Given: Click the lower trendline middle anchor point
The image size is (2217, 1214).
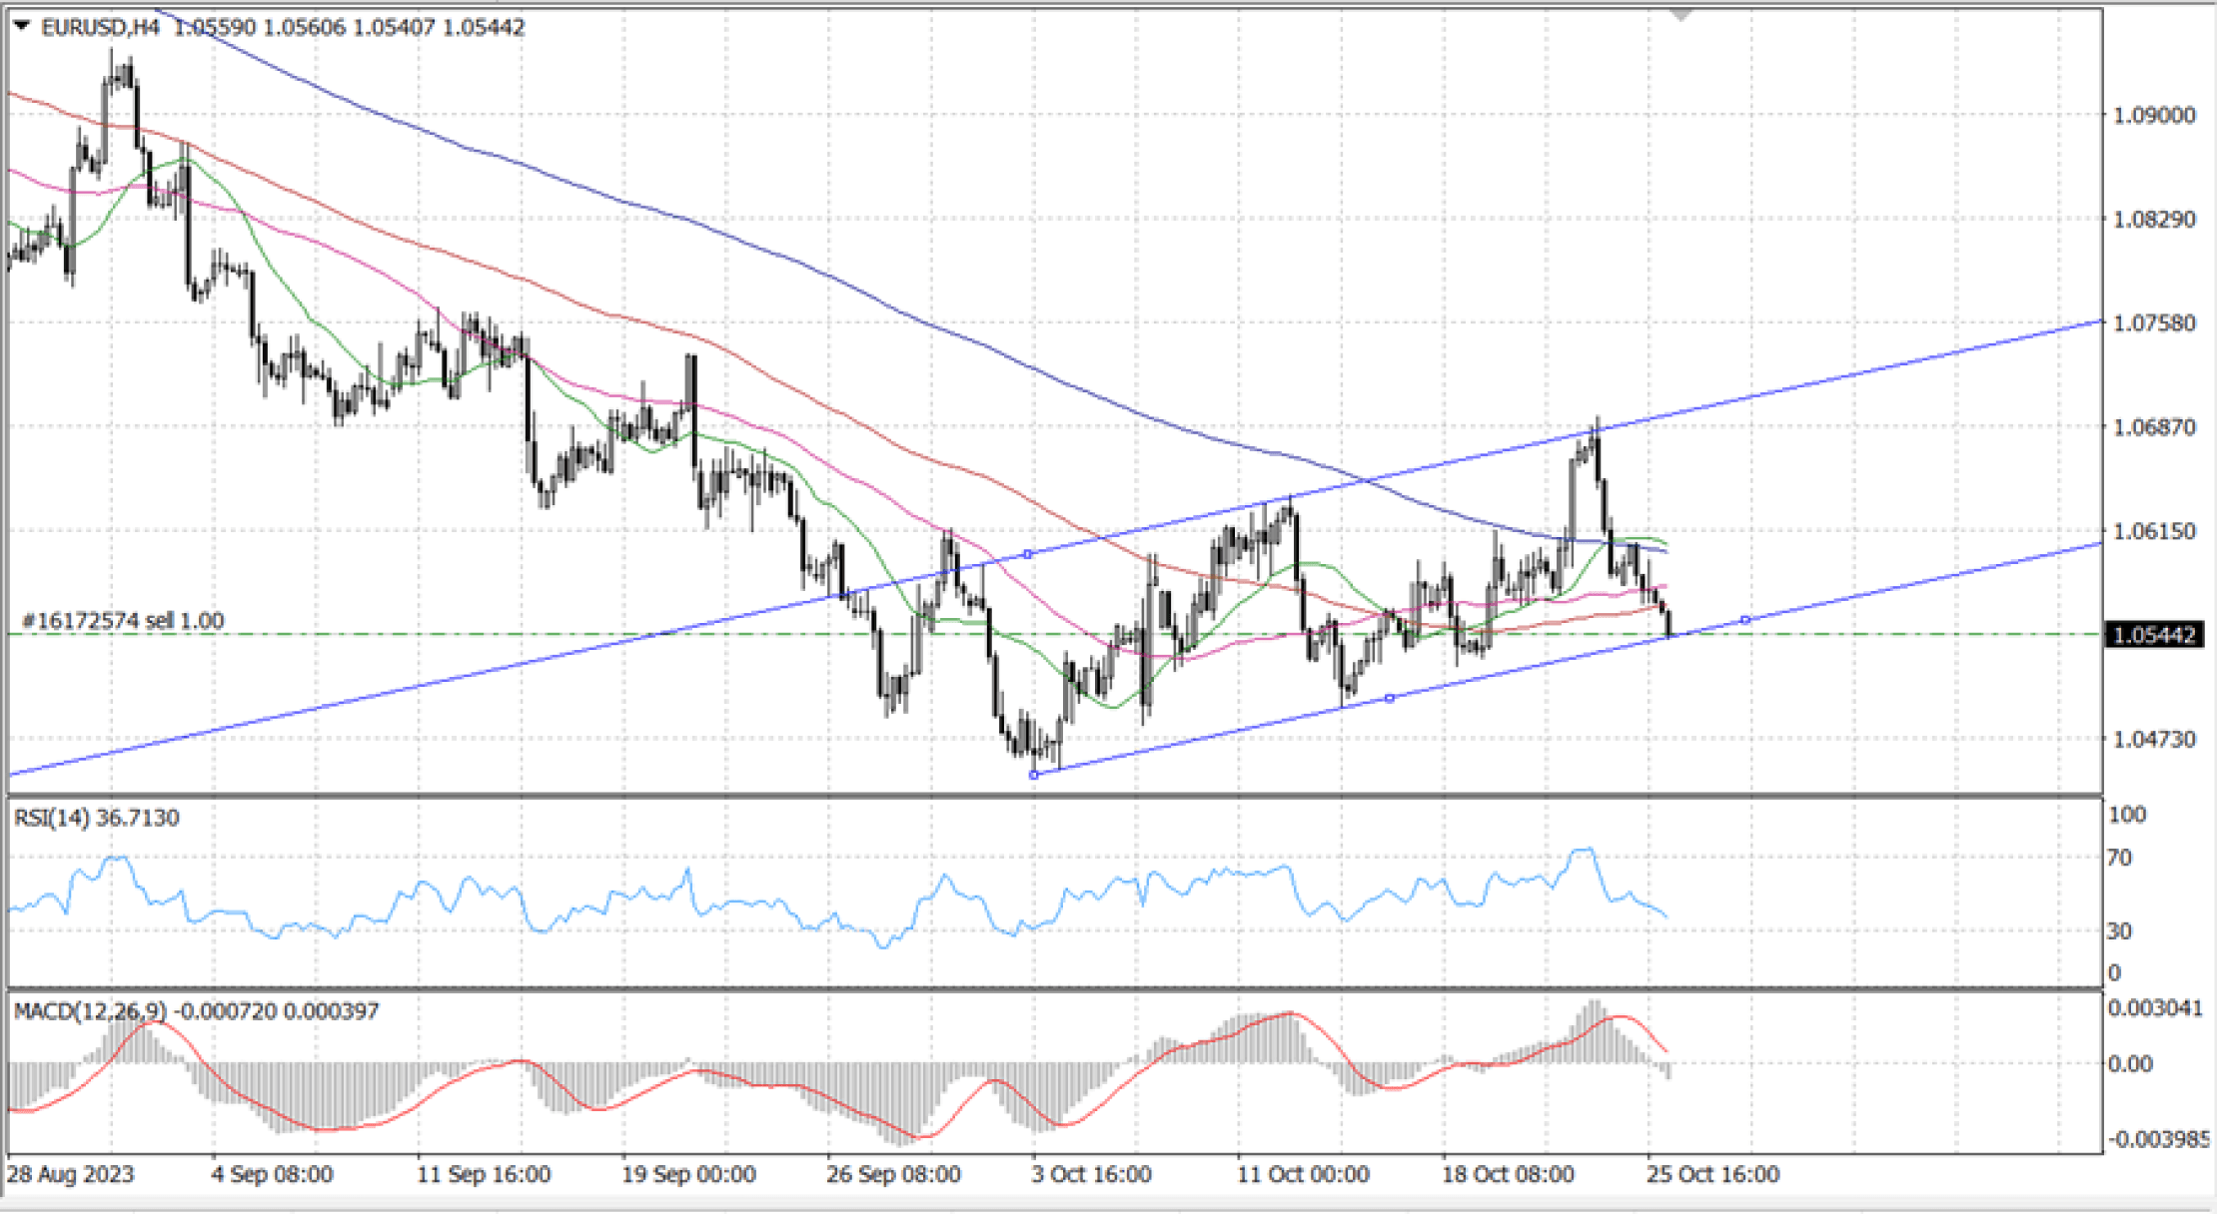Looking at the screenshot, I should pyautogui.click(x=1389, y=698).
